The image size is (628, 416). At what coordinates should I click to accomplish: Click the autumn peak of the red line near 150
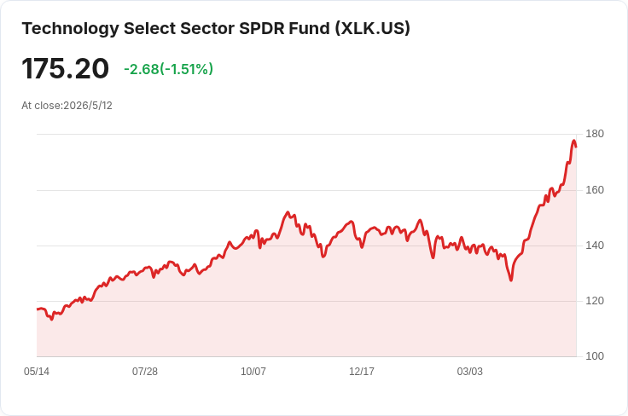pos(288,212)
